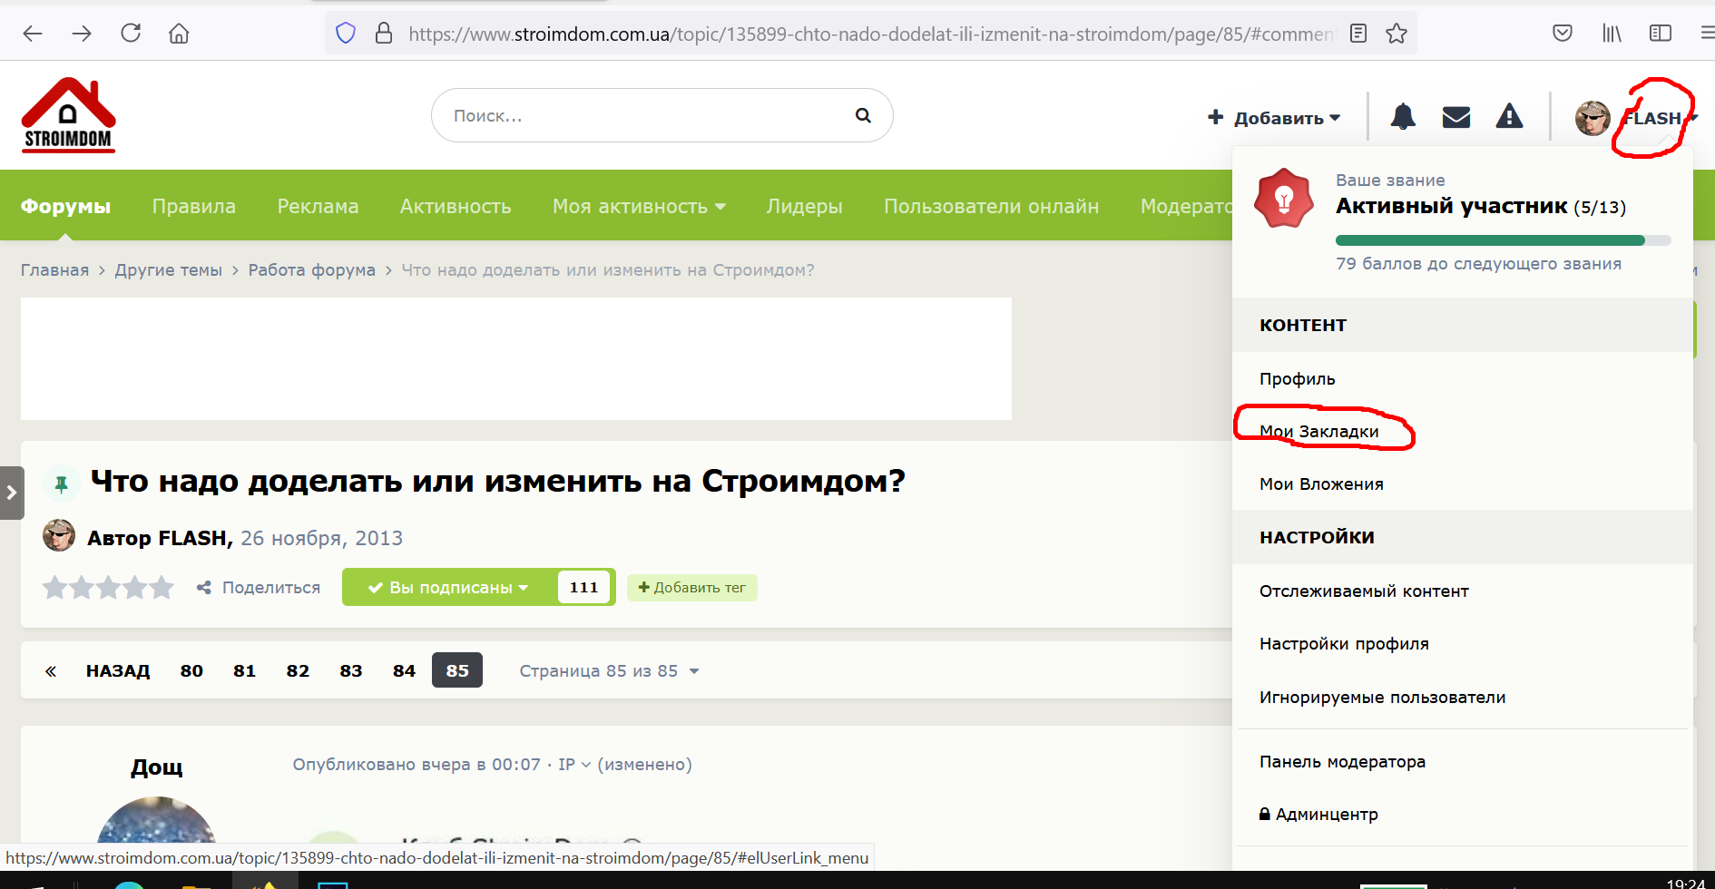Click the Добавить тег button
This screenshot has width=1715, height=889.
point(691,588)
